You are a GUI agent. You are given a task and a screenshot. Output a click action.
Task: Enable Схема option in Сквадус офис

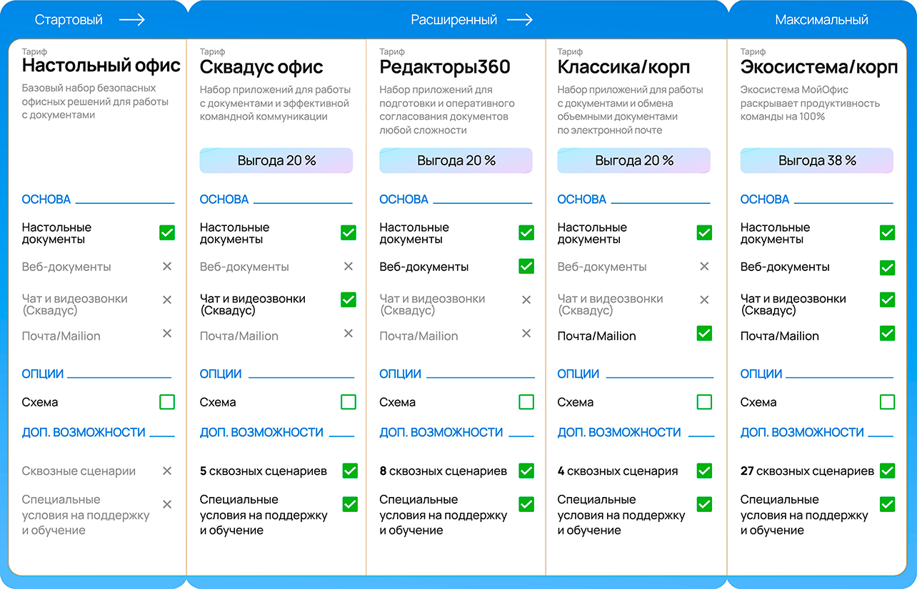coord(349,402)
